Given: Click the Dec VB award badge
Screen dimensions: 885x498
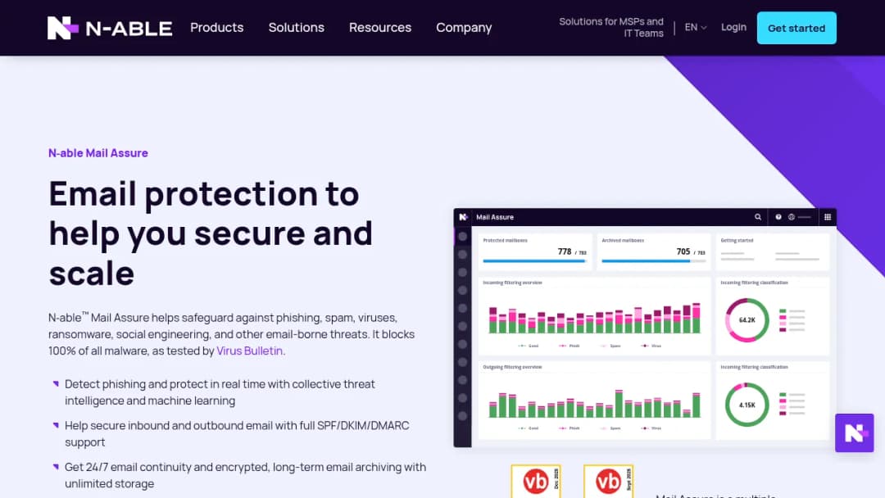Looking at the screenshot, I should coord(536,481).
